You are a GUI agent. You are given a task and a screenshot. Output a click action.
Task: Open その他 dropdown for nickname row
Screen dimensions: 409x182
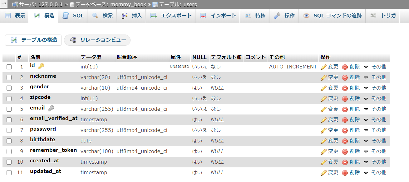(x=375, y=77)
